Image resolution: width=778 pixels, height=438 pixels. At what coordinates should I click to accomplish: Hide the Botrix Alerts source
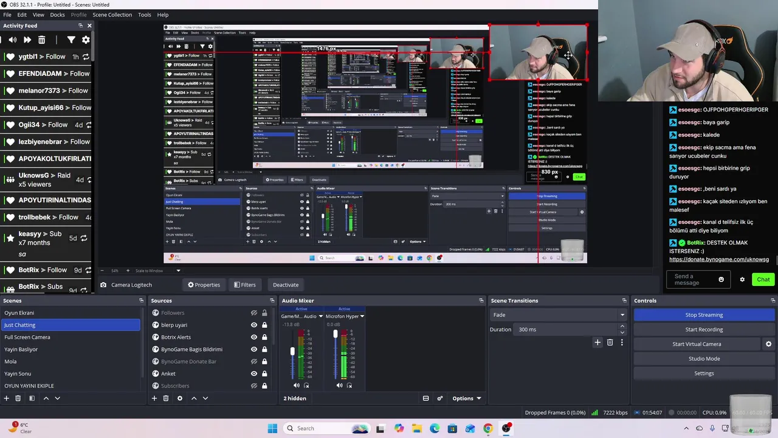coord(254,337)
